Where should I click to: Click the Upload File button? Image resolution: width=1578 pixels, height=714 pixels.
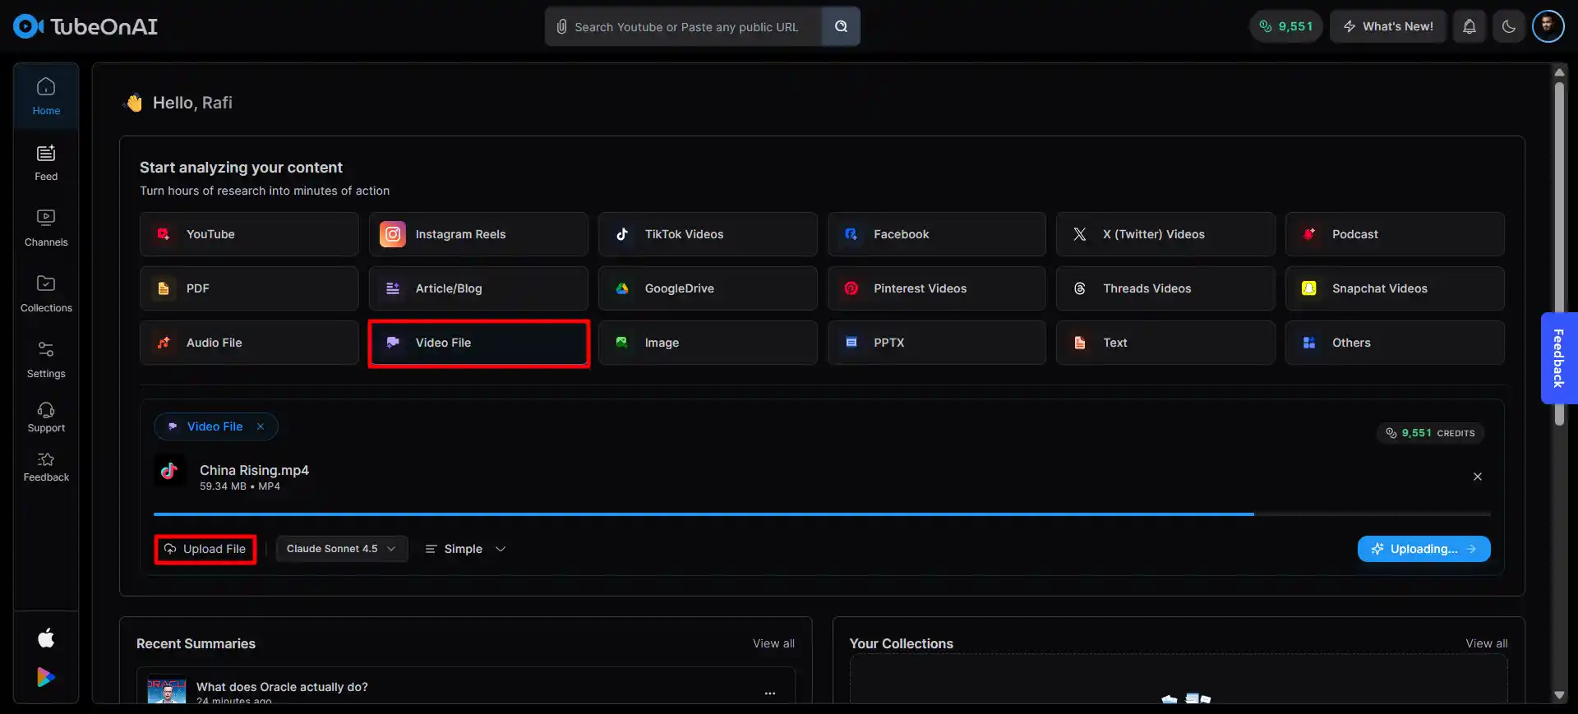click(x=205, y=549)
